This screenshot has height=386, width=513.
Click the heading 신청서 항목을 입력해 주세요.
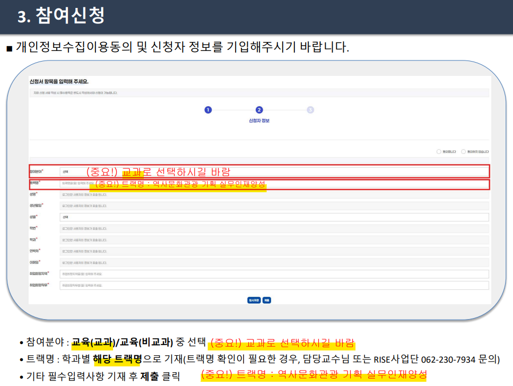point(59,82)
